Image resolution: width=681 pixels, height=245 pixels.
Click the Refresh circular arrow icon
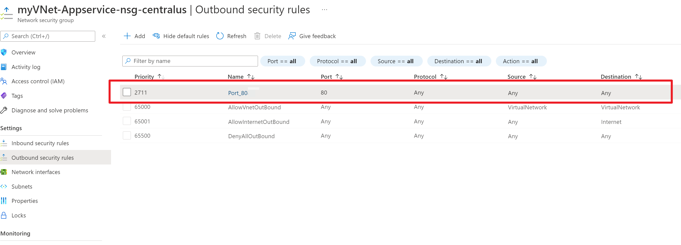(x=220, y=36)
